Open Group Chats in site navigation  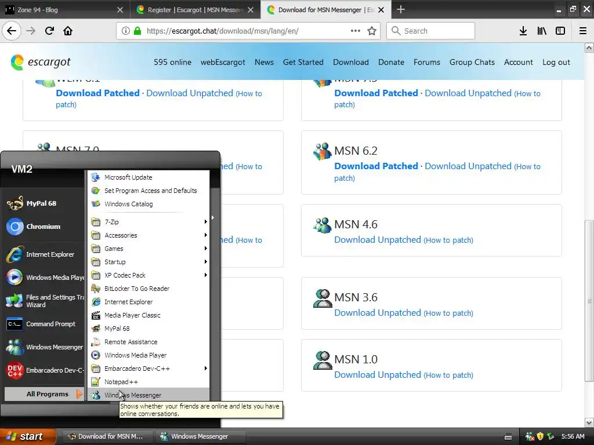[472, 62]
